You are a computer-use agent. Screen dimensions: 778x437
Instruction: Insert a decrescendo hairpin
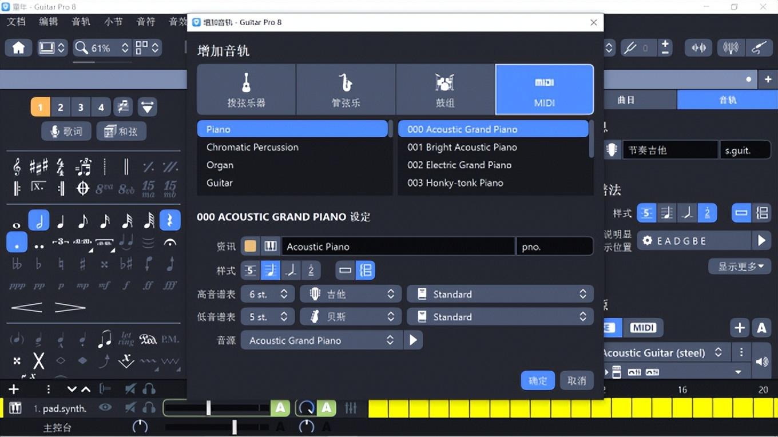(70, 308)
